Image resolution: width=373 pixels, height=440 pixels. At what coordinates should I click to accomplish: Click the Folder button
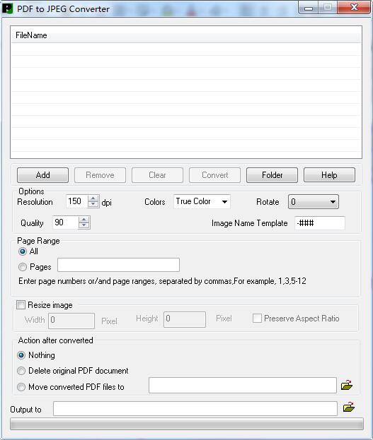[272, 175]
